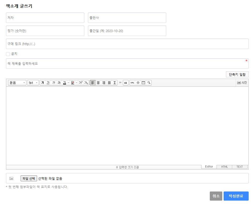Switch to the TEXT mode tab
Viewport: 251px width, 204px height.
(240, 167)
